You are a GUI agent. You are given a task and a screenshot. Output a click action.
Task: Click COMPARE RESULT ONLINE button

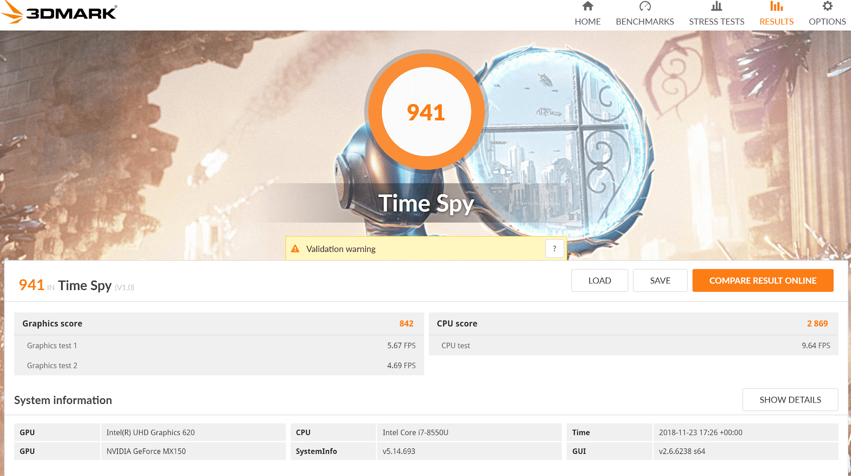tap(763, 281)
